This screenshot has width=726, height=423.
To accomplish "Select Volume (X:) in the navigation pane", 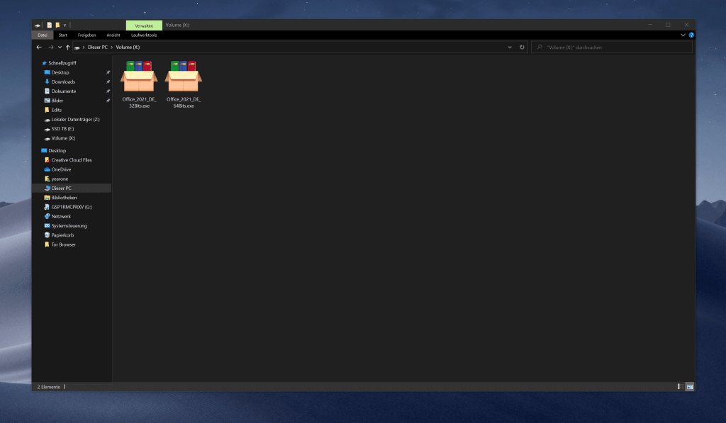I will 63,138.
